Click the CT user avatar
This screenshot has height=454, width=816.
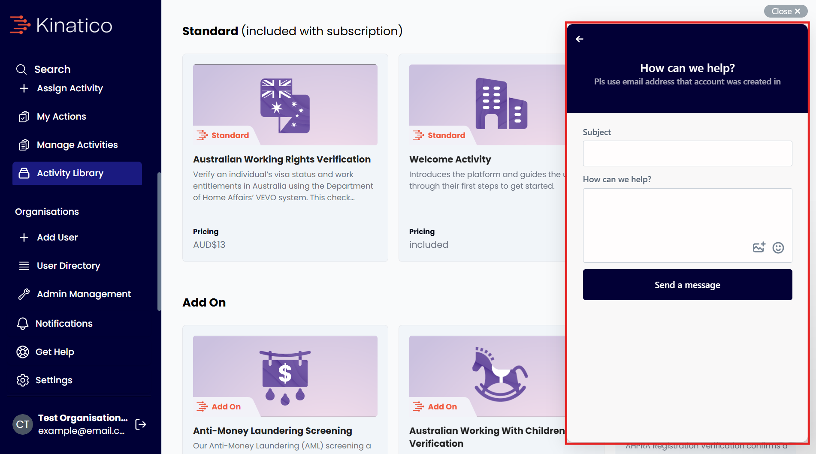[x=23, y=424]
